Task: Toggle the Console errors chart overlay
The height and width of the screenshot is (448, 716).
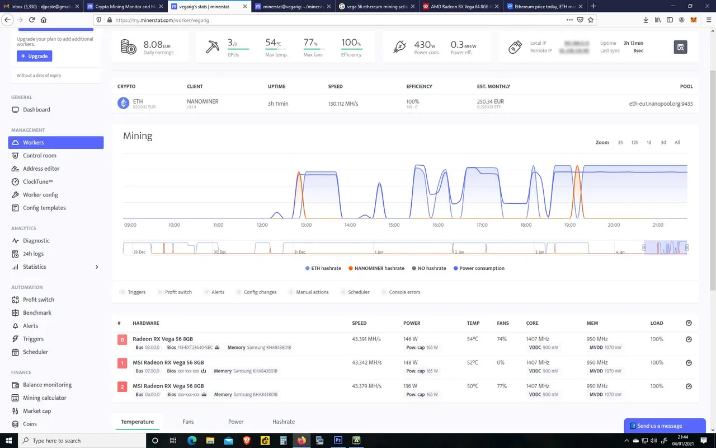Action: coord(401,292)
